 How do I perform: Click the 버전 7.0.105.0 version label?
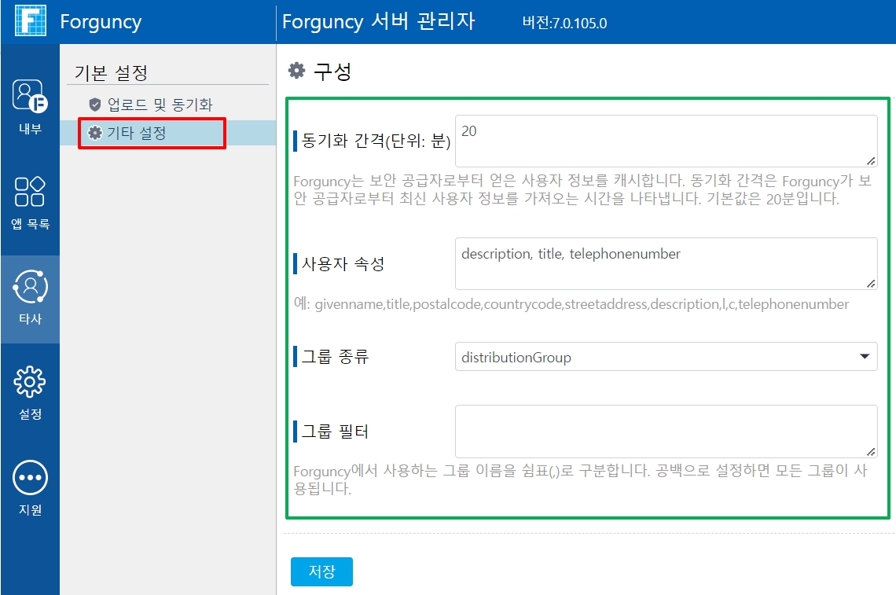click(x=564, y=23)
